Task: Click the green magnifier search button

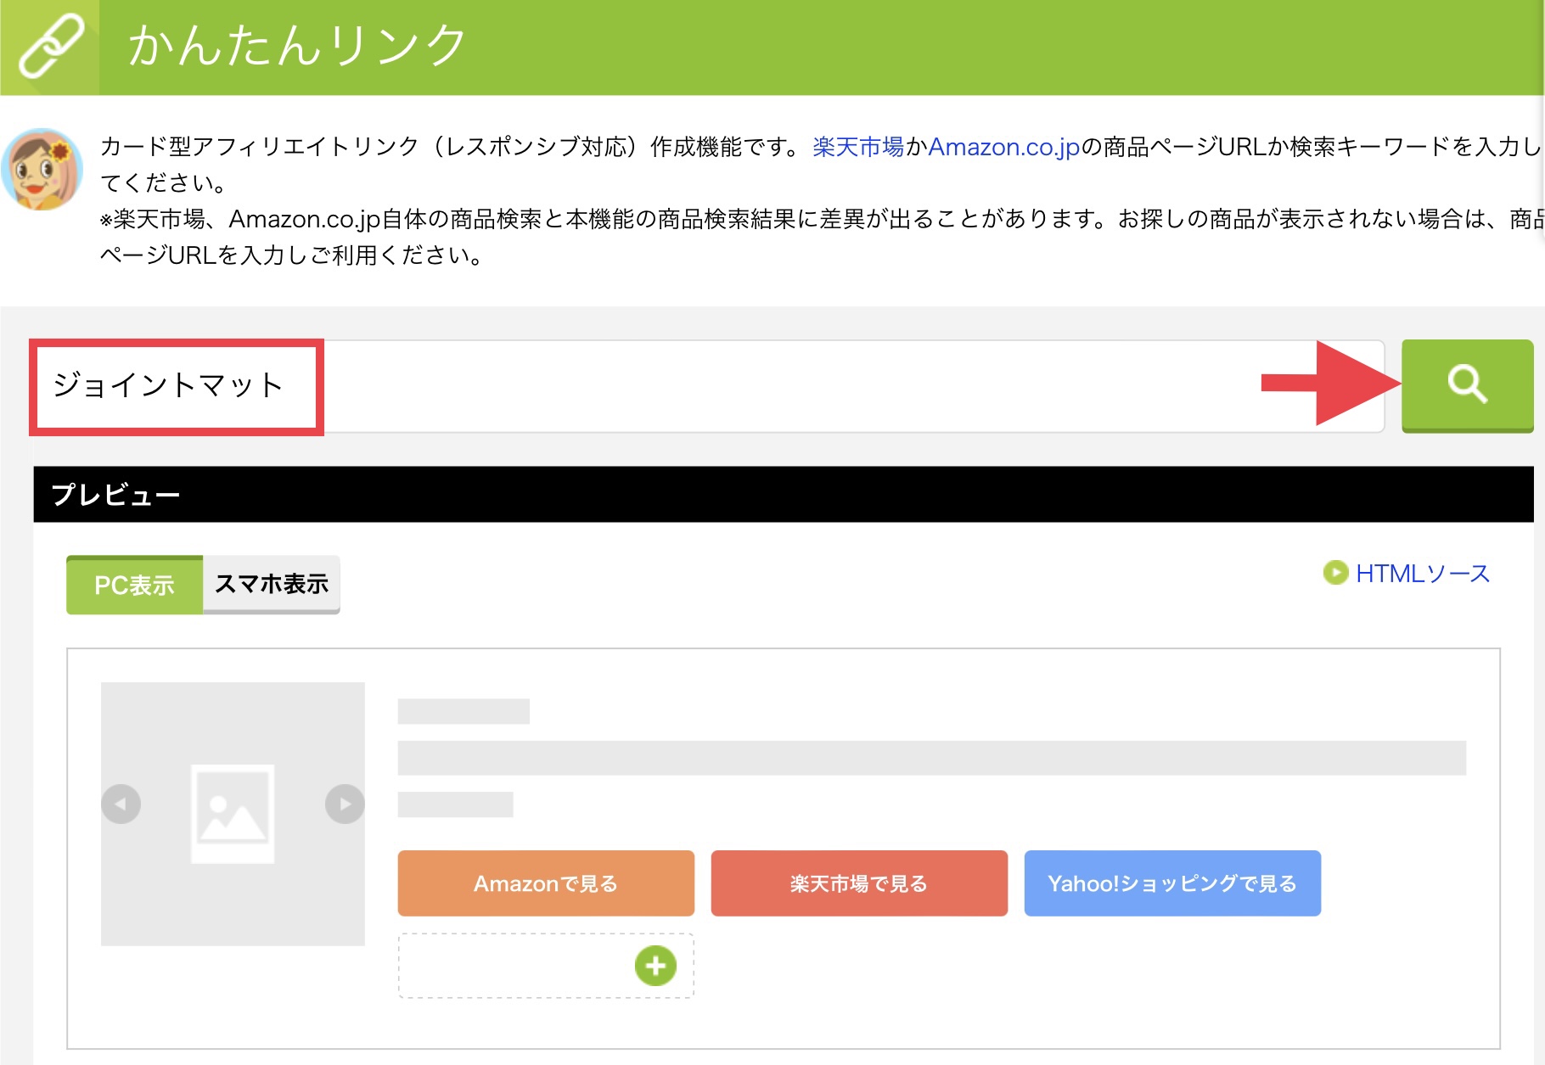Action: coord(1467,386)
